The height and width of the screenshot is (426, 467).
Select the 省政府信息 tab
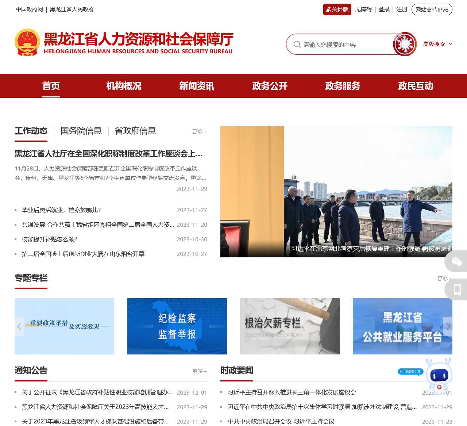tap(135, 131)
